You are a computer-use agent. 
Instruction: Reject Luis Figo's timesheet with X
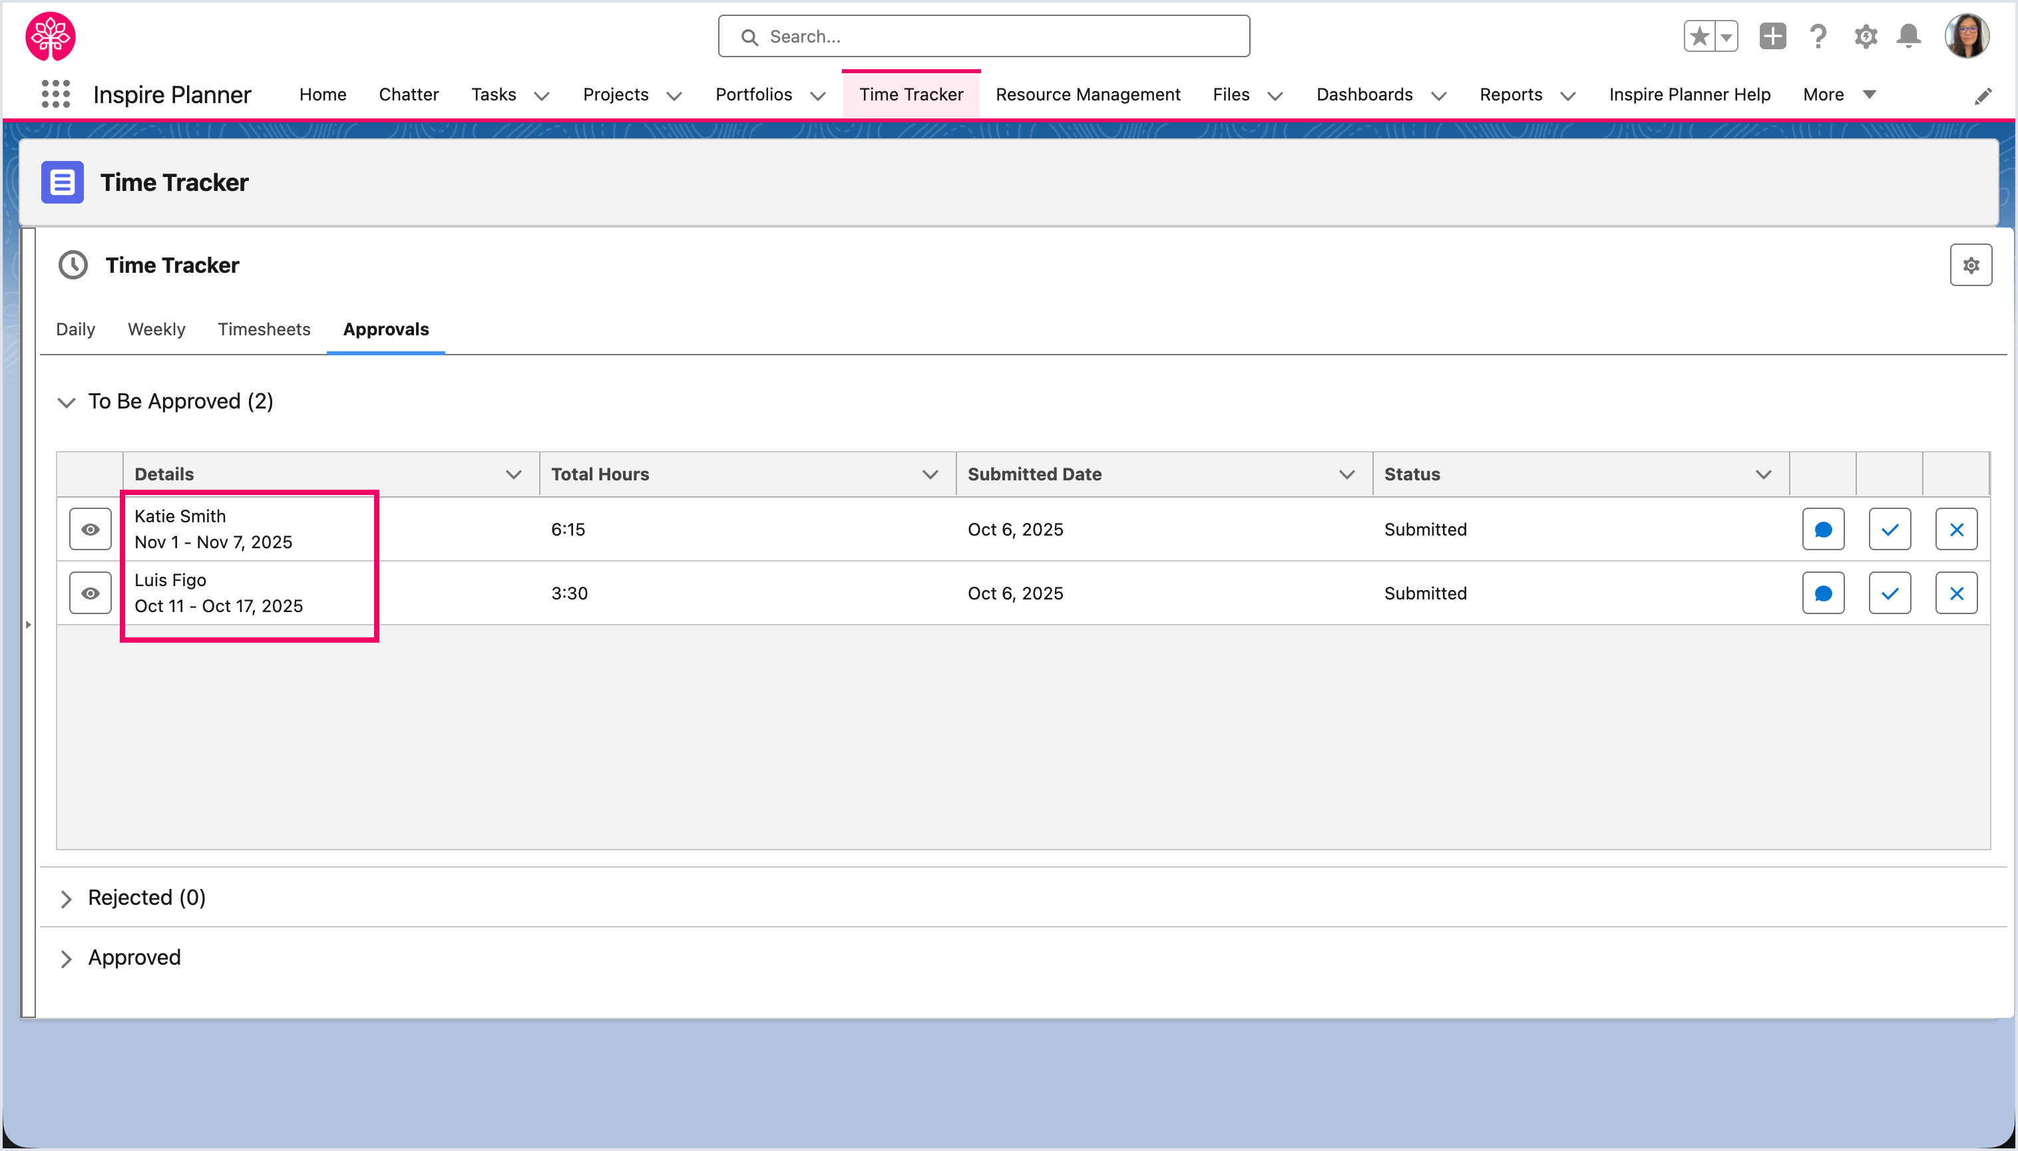(x=1955, y=593)
